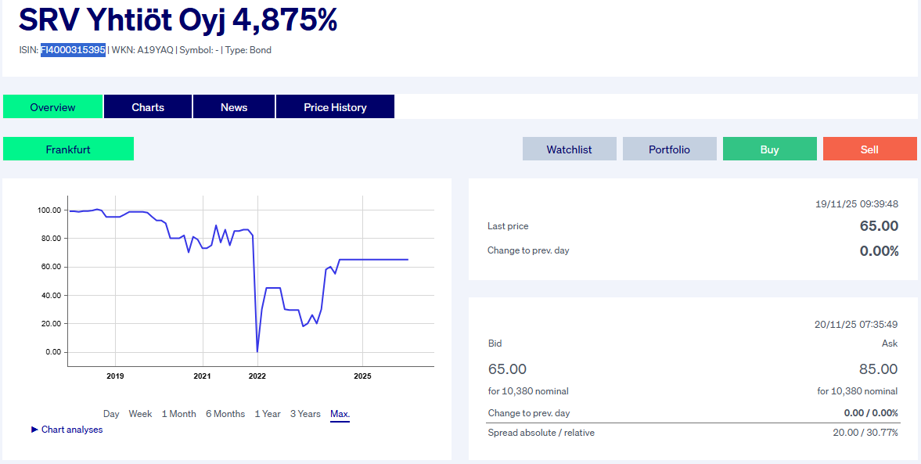
Task: Set chart range to 6 Months
Action: pyautogui.click(x=225, y=414)
